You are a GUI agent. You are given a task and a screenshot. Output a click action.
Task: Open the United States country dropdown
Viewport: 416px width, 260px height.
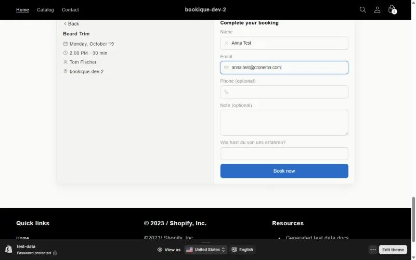[x=205, y=250]
